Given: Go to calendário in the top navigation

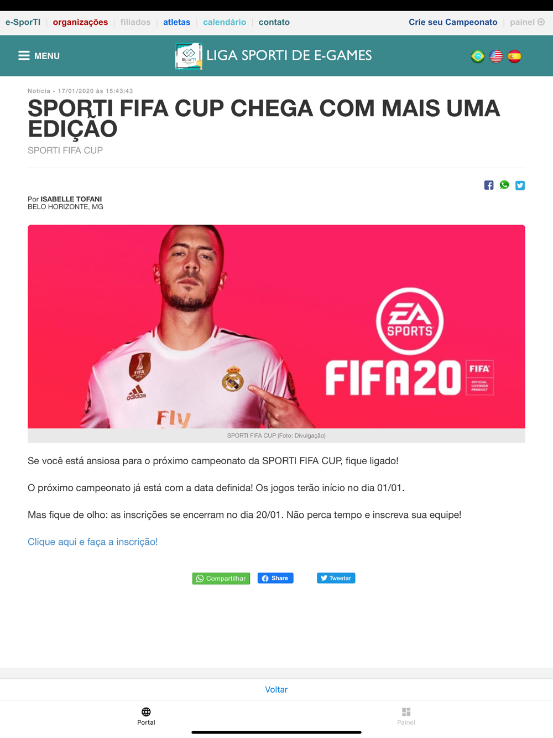Looking at the screenshot, I should click(x=225, y=22).
